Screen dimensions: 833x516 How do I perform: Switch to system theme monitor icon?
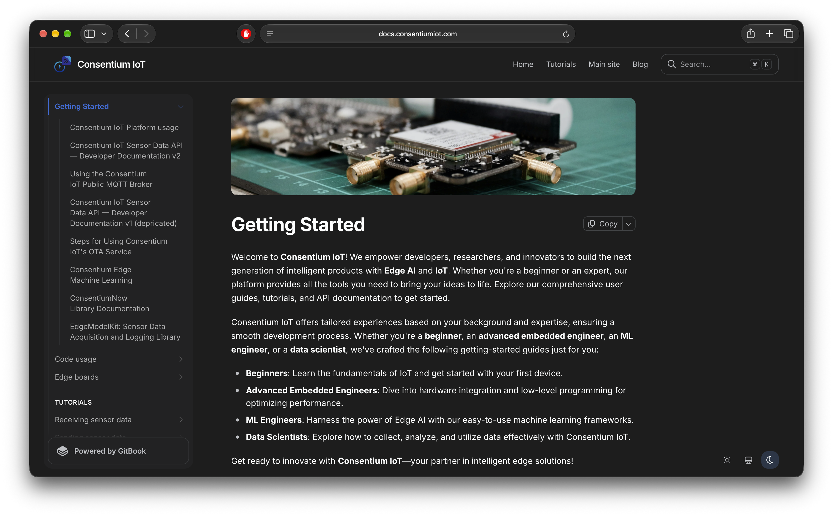coord(748,460)
